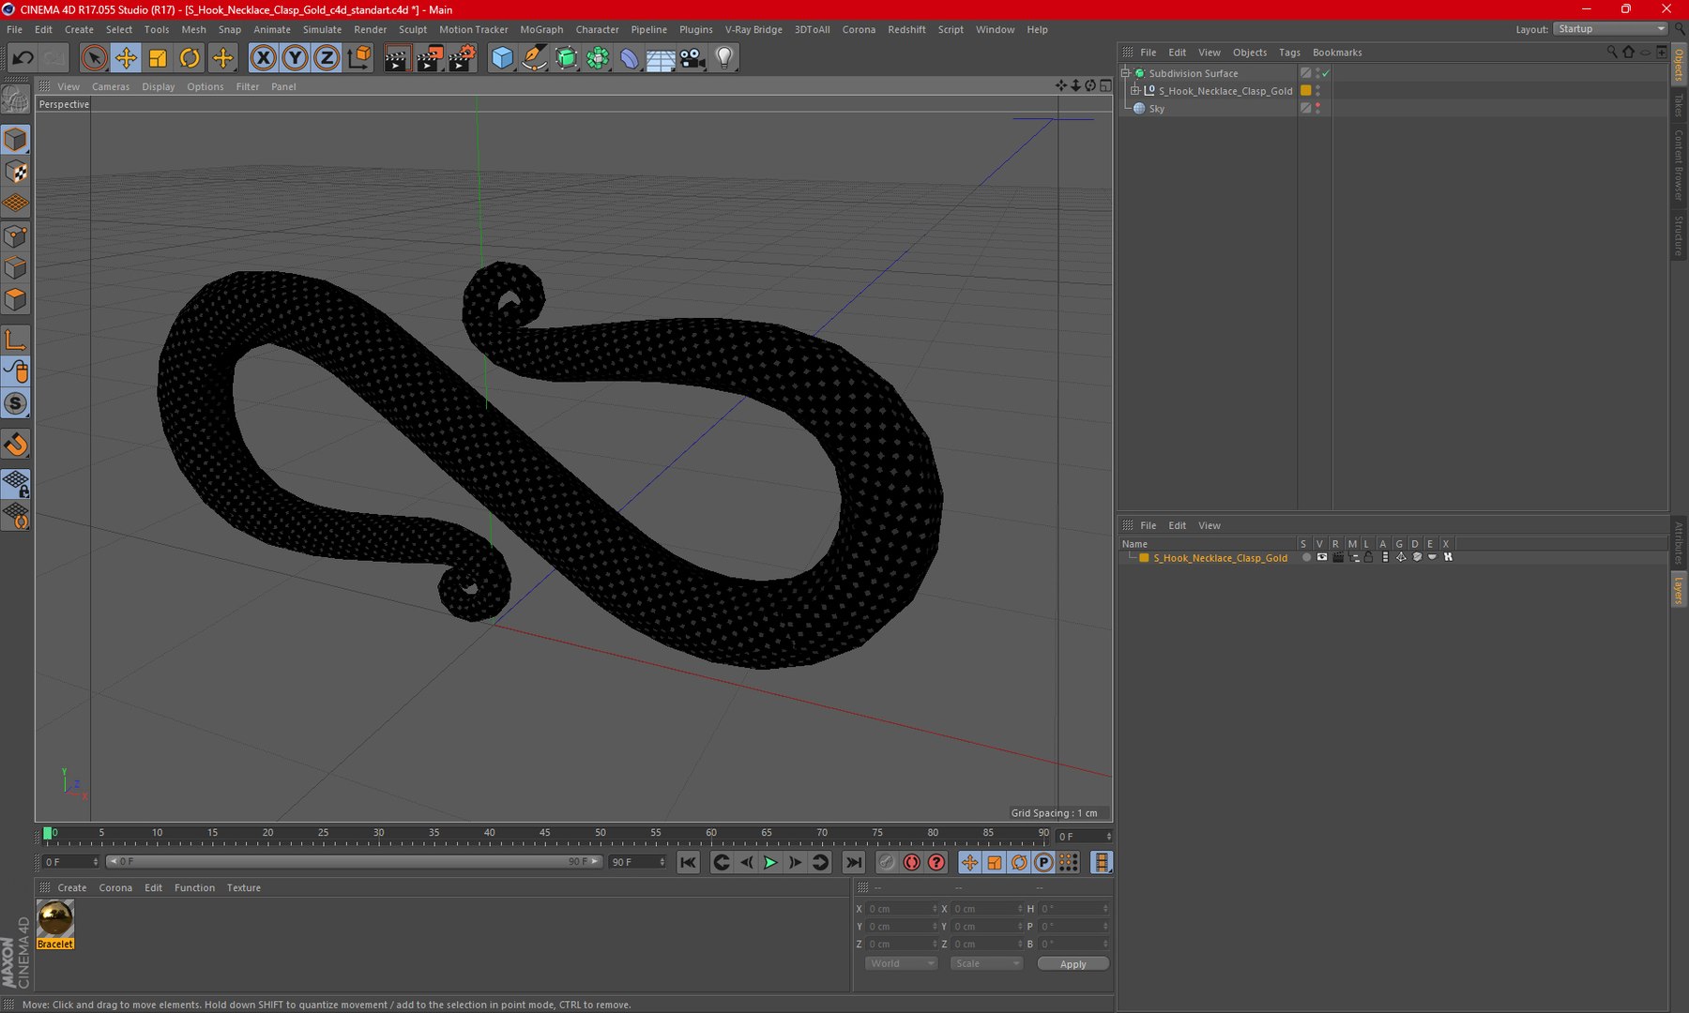The image size is (1689, 1013).
Task: Toggle solo for S_Hook layer
Action: pos(1305,557)
